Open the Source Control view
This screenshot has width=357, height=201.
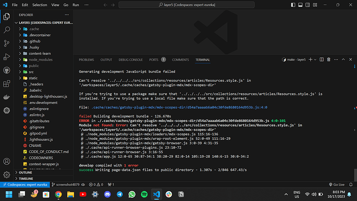pyautogui.click(x=7, y=44)
